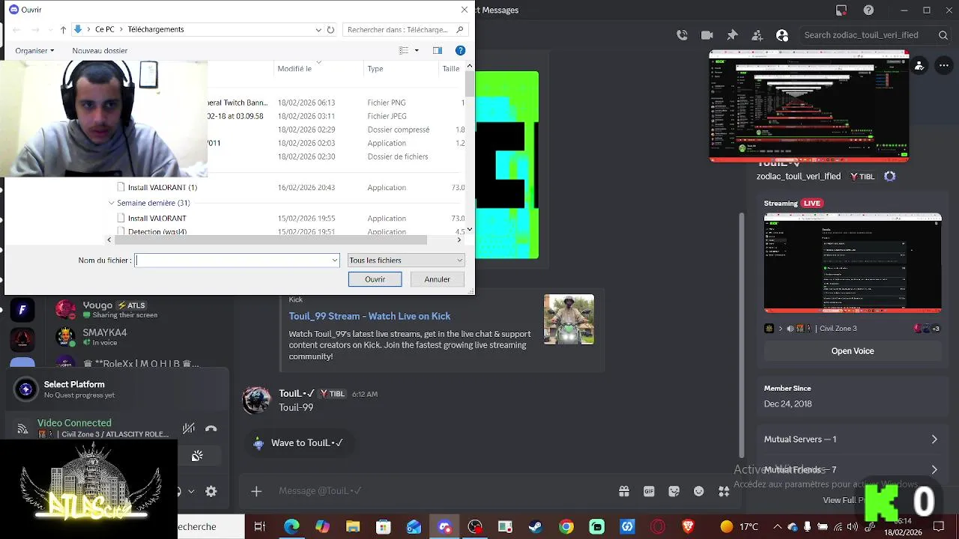Expand the Mutual Friends section

click(850, 469)
